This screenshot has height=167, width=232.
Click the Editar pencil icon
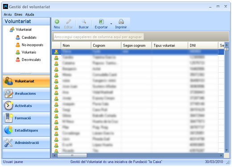68,22
